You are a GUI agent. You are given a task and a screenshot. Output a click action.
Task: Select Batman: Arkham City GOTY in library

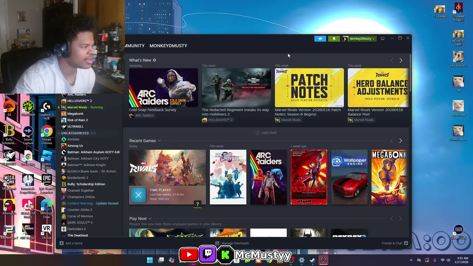[88, 158]
